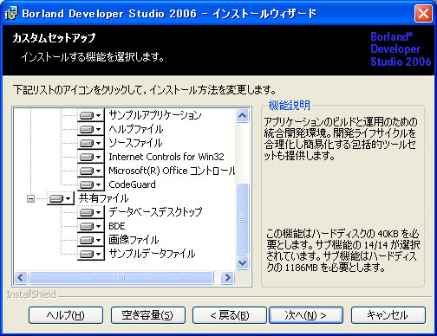This screenshot has width=437, height=336.
Task: Select the BDE feature row
Action: 117,226
